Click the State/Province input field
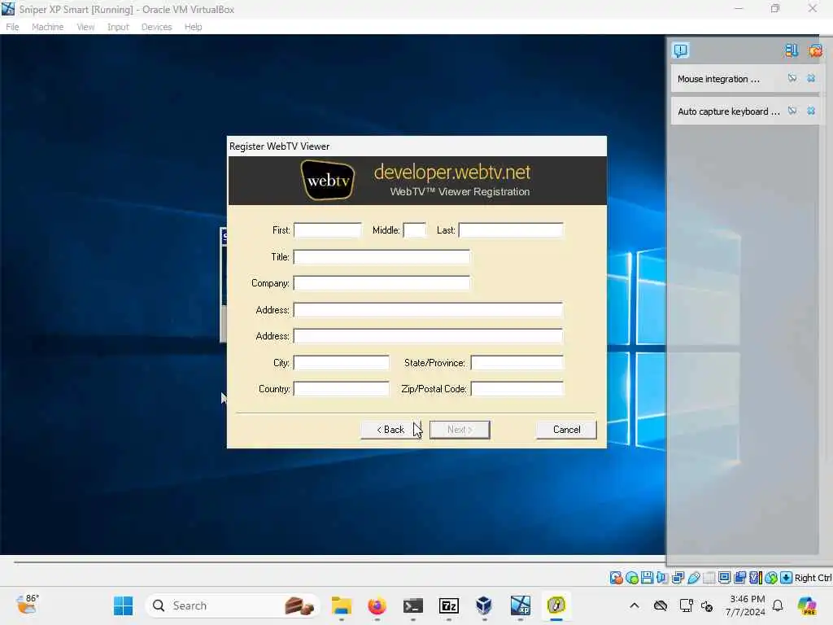This screenshot has height=625, width=833. (x=517, y=362)
